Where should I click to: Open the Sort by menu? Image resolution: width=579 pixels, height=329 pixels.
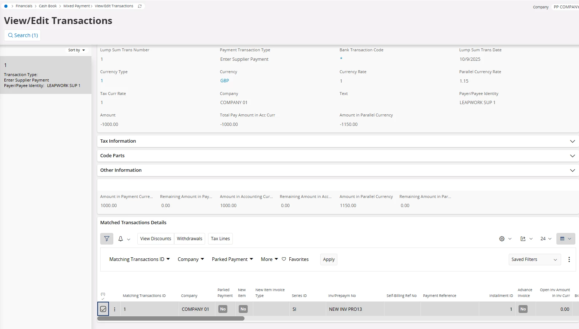pyautogui.click(x=77, y=50)
